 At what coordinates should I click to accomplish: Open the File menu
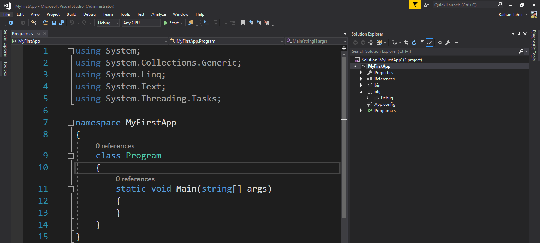tap(6, 14)
